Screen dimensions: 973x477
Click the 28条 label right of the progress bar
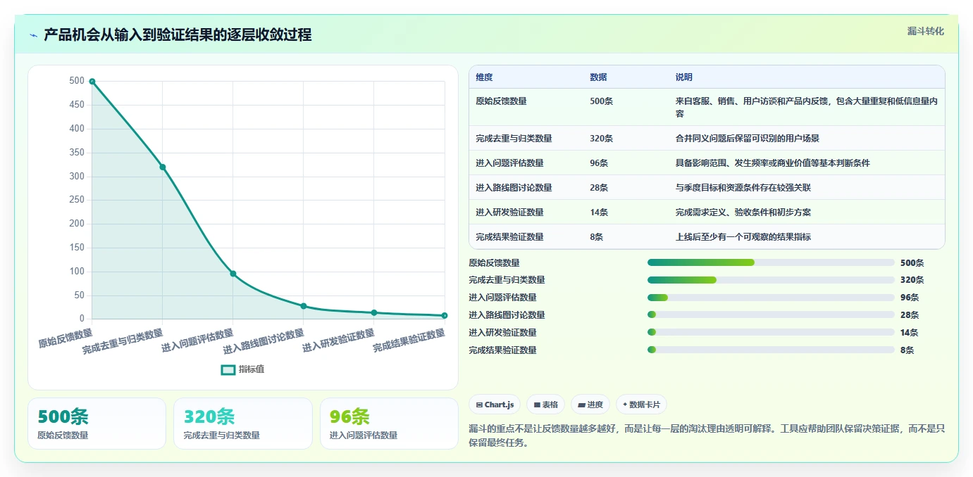tap(910, 314)
